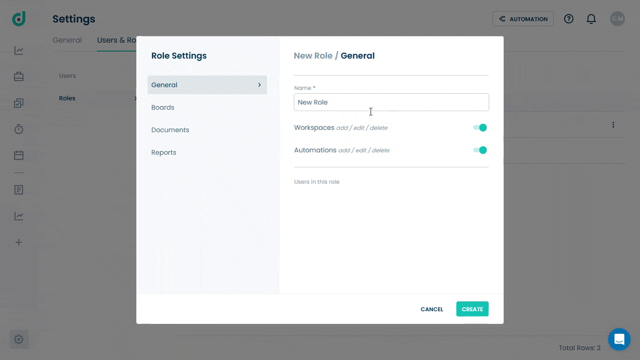
Task: Toggle the Workspaces permission switch
Action: click(480, 127)
